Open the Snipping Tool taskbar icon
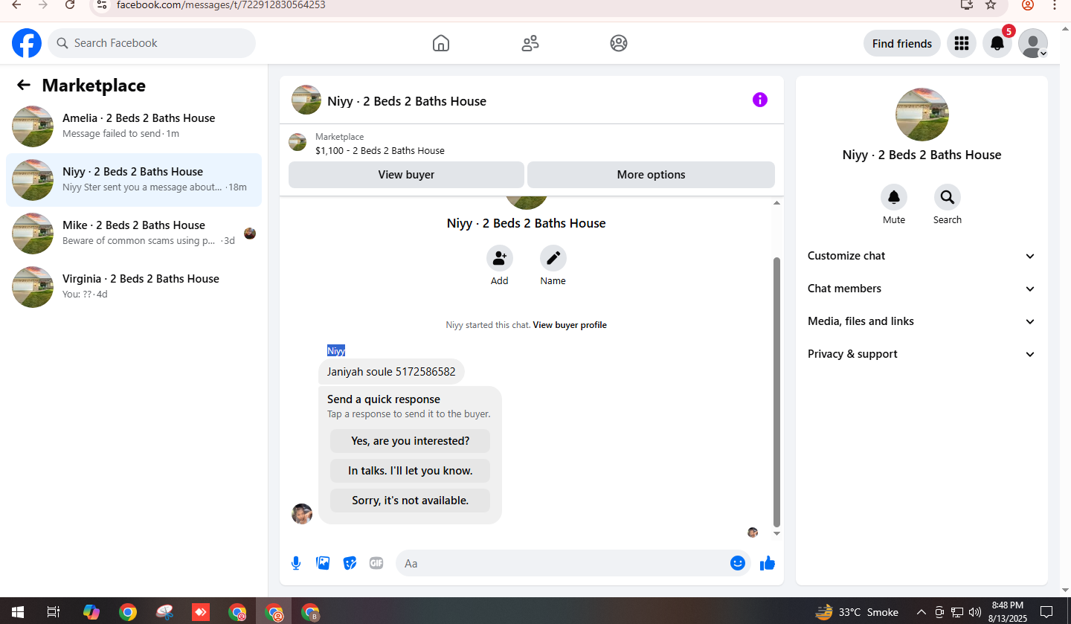Viewport: 1071px width, 624px height. click(164, 612)
